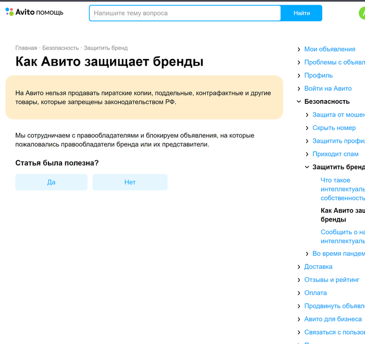Viewport: 365px width, 344px height.
Task: Collapse the Защитить бренд chevron
Action: tap(307, 167)
